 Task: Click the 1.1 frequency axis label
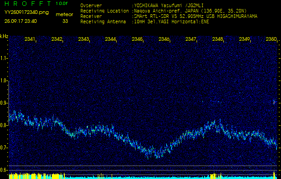[x=4, y=58]
